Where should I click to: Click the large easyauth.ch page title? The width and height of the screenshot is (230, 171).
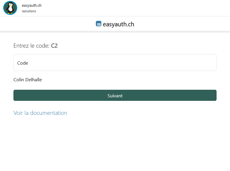(x=119, y=24)
